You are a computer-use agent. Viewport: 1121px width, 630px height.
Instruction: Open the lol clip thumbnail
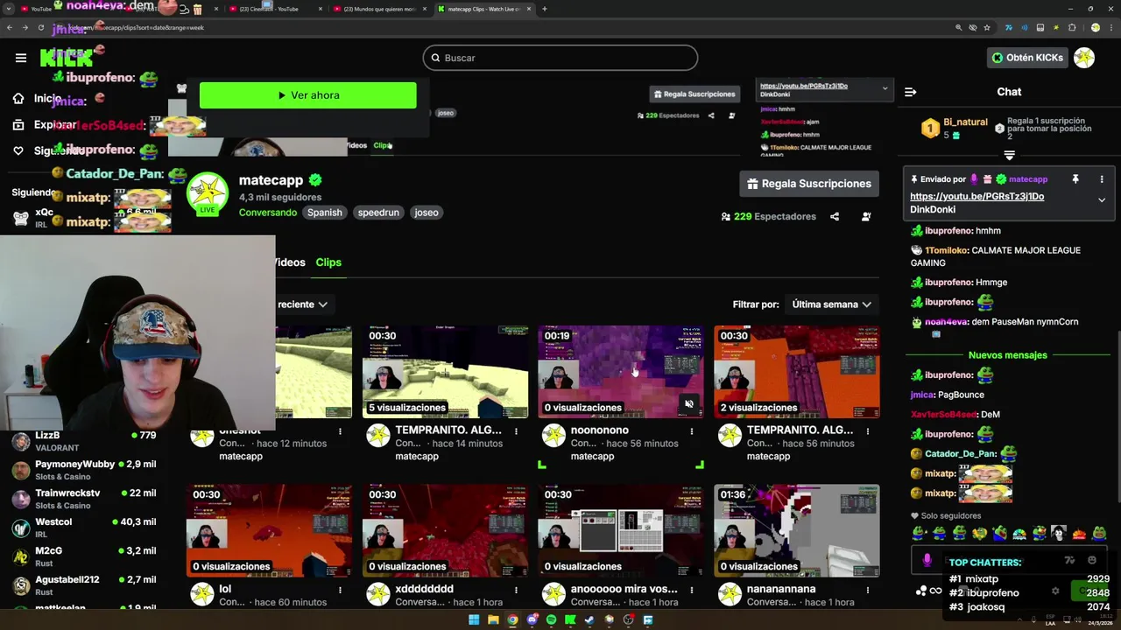[270, 530]
